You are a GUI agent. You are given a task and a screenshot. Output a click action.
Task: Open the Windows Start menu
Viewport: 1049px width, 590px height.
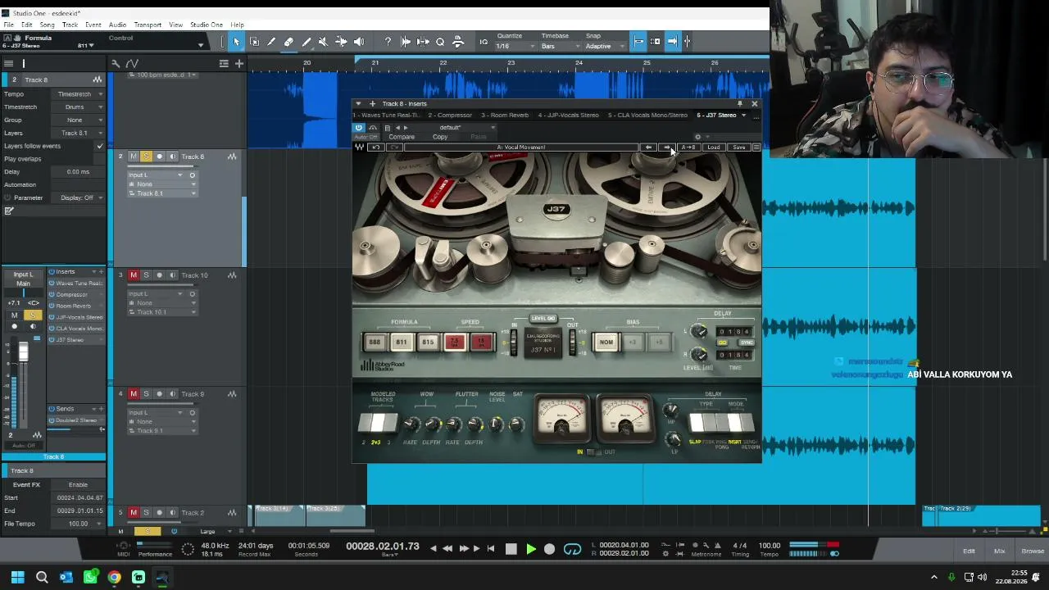(17, 578)
